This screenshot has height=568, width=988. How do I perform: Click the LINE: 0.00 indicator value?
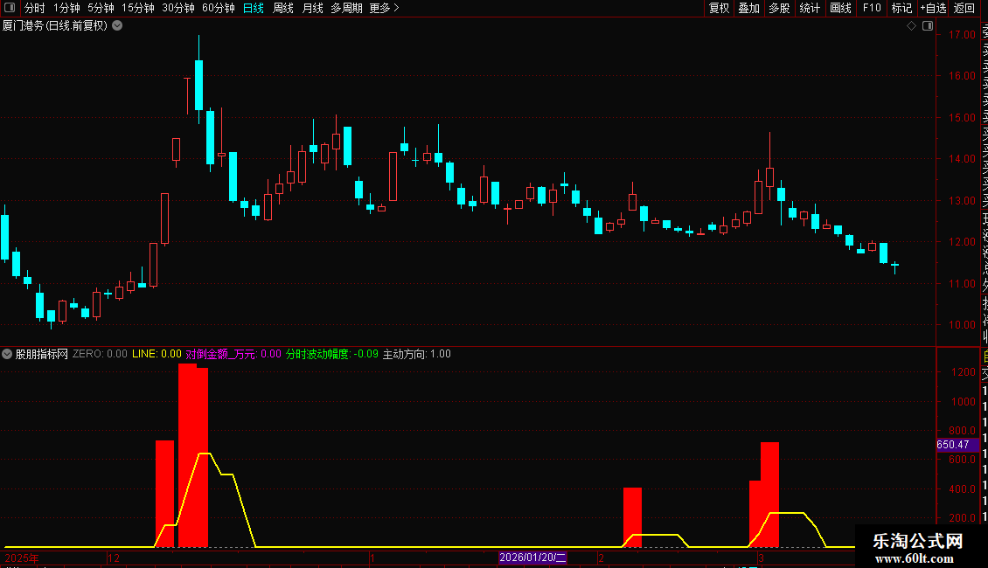(x=157, y=354)
